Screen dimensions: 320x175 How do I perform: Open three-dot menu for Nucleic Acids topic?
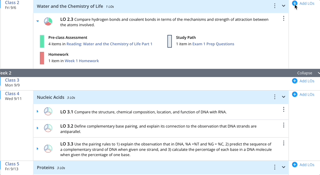[275, 97]
